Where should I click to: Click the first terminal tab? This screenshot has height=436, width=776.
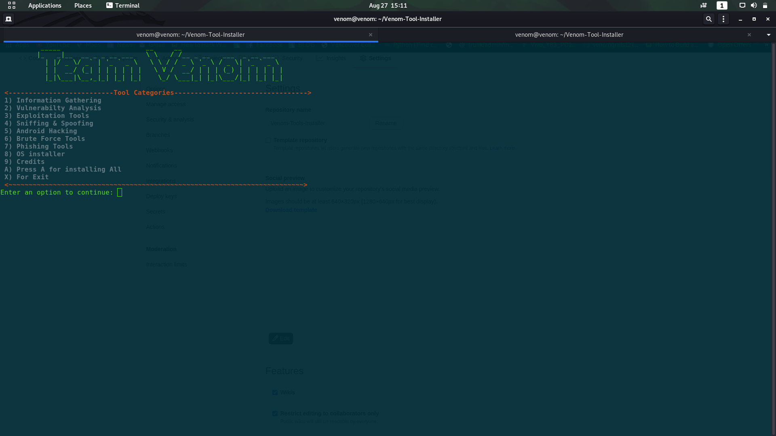(x=190, y=34)
